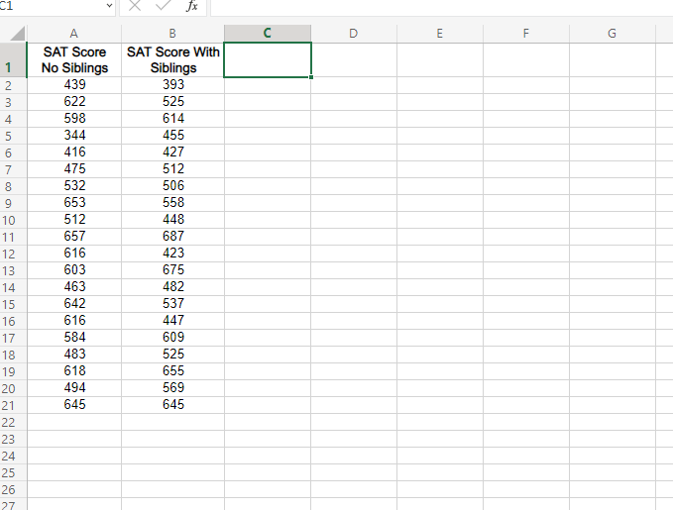
Task: Click cell with value 393
Action: pos(173,85)
